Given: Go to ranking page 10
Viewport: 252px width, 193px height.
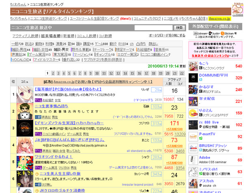Looking at the screenshot, I should (x=97, y=73).
